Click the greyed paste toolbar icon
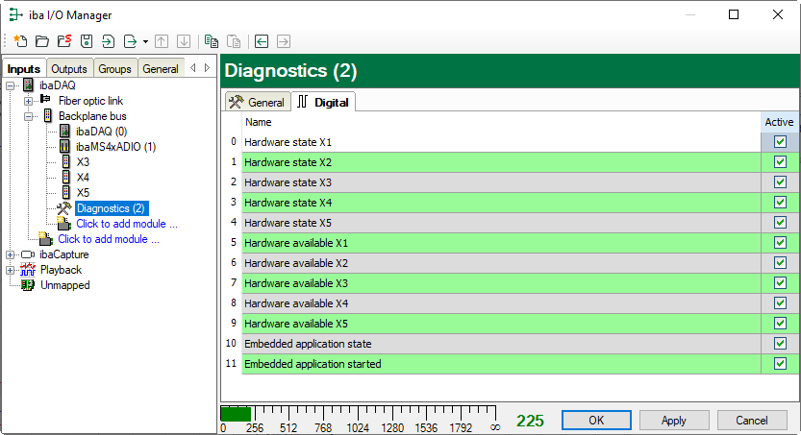Viewport: 801px width, 435px height. click(x=234, y=41)
